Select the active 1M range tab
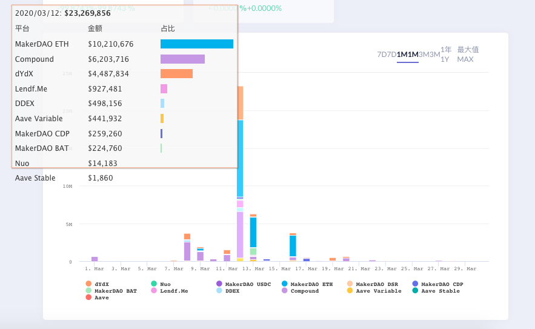This screenshot has height=329, width=535. coord(408,55)
